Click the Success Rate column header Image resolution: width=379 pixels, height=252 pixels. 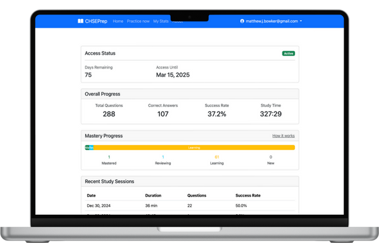[248, 195]
